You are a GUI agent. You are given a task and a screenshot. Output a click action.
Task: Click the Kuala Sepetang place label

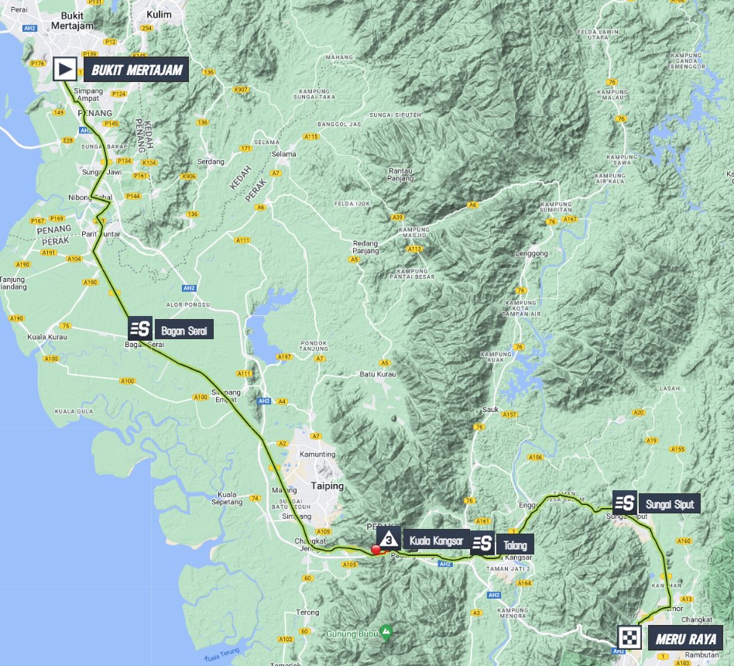(227, 498)
